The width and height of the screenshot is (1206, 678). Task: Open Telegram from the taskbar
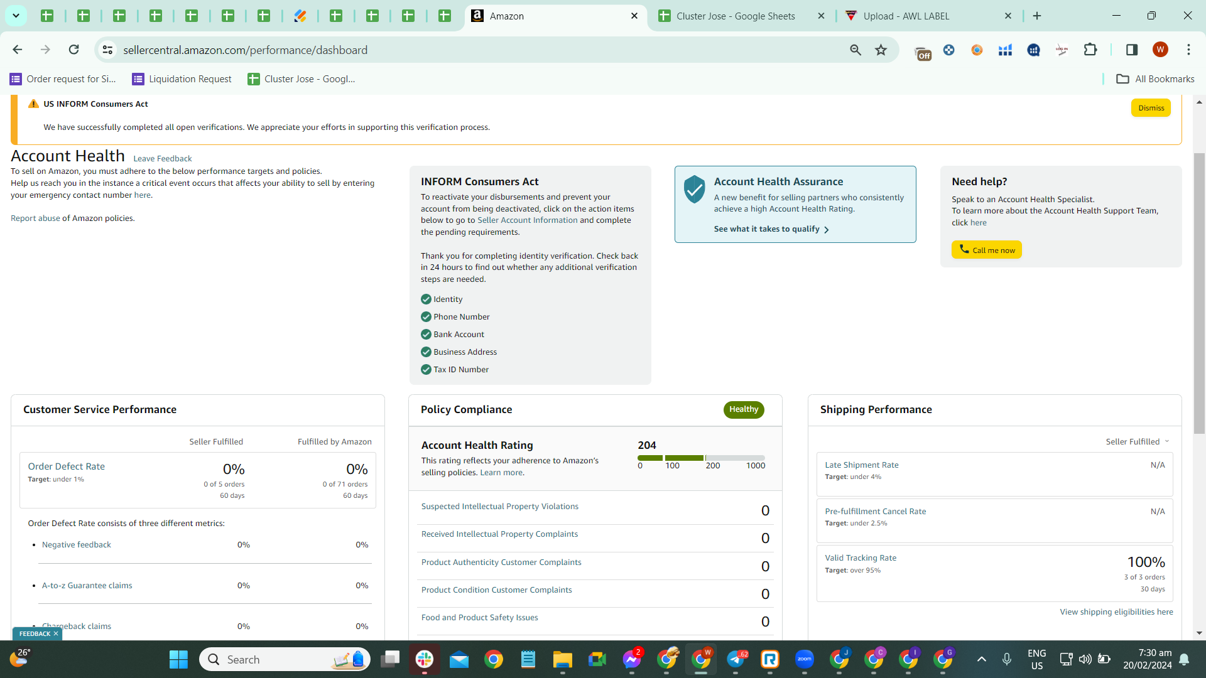click(x=736, y=659)
